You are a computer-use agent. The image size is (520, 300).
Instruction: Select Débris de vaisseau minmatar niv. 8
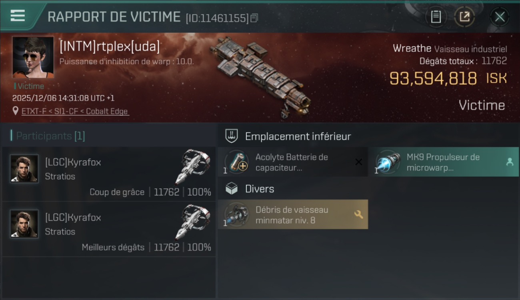click(293, 215)
